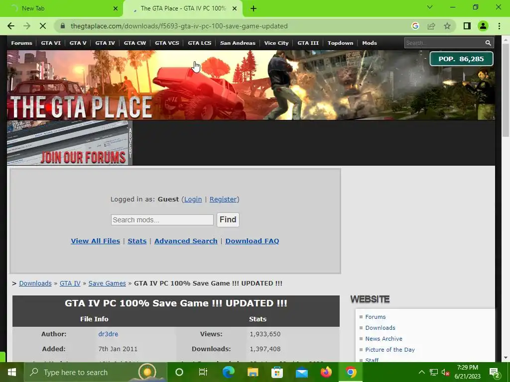Image resolution: width=510 pixels, height=382 pixels.
Task: Open the Advanced Search link
Action: [x=186, y=241]
